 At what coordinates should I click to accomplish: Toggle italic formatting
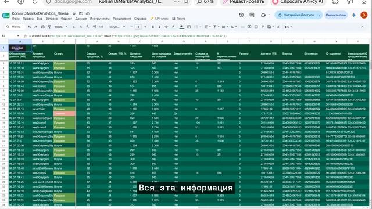click(159, 27)
